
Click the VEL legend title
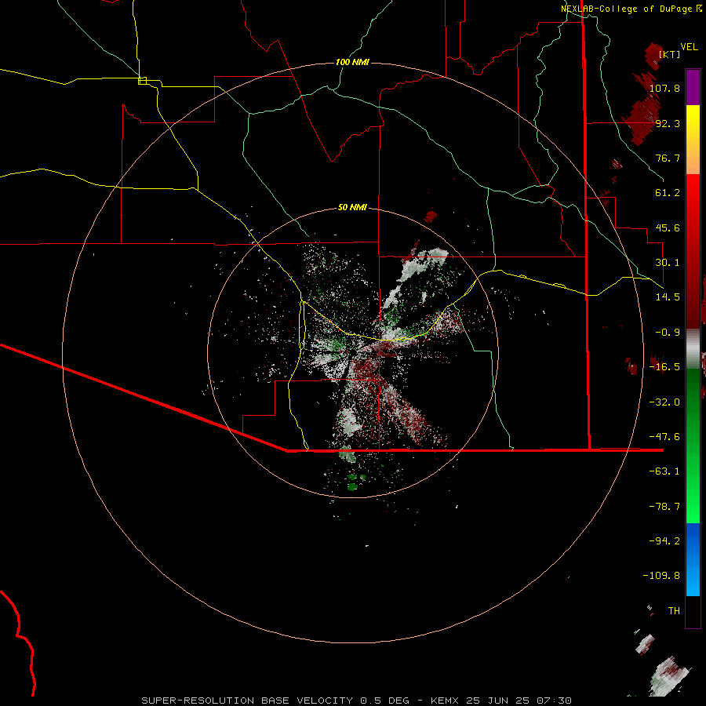coord(690,47)
